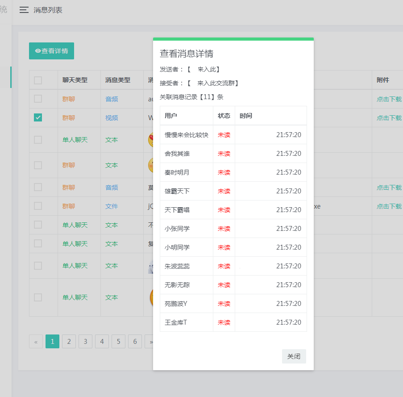Click 单人聊天 cell in the last row
Screen dimensions: 403x397
(x=75, y=298)
